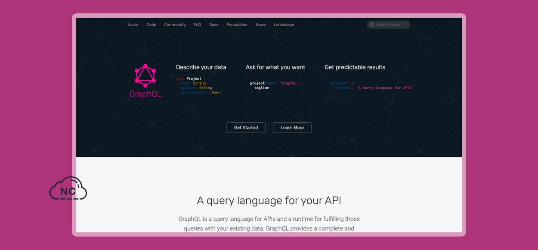Go to the Community nav item

click(x=175, y=25)
